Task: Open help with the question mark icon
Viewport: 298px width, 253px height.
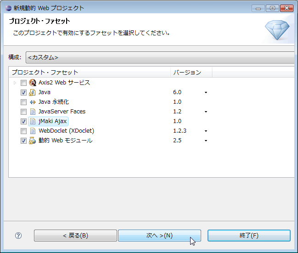Action: [x=18, y=236]
